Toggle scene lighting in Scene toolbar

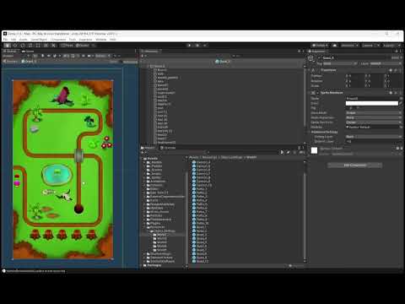(42, 56)
